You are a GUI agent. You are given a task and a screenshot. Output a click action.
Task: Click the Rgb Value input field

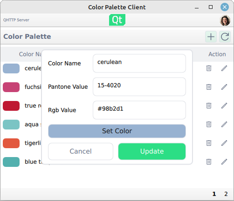click(x=139, y=110)
